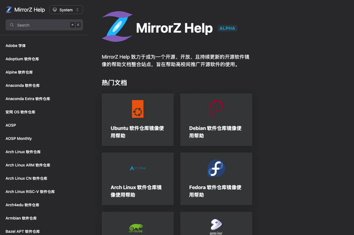Go to Anaconda 软件仓库 help
354x235 pixels.
click(23, 85)
